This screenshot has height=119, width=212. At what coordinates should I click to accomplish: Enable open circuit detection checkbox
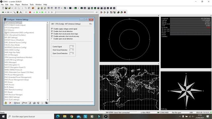click(x=52, y=39)
